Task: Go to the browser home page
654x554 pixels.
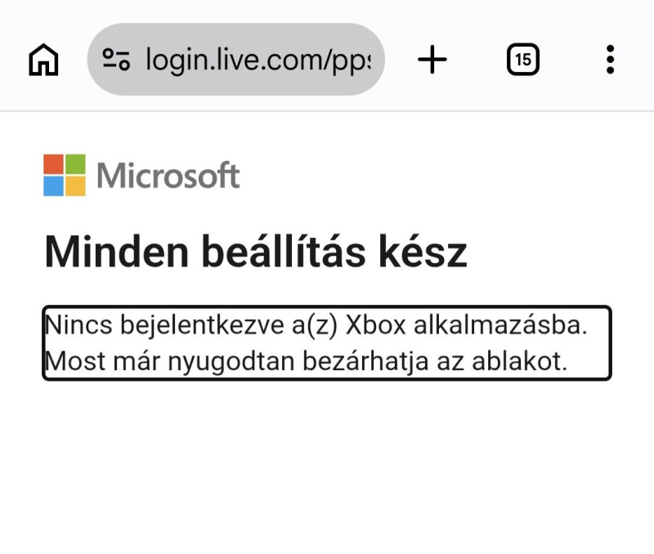Action: 43,60
